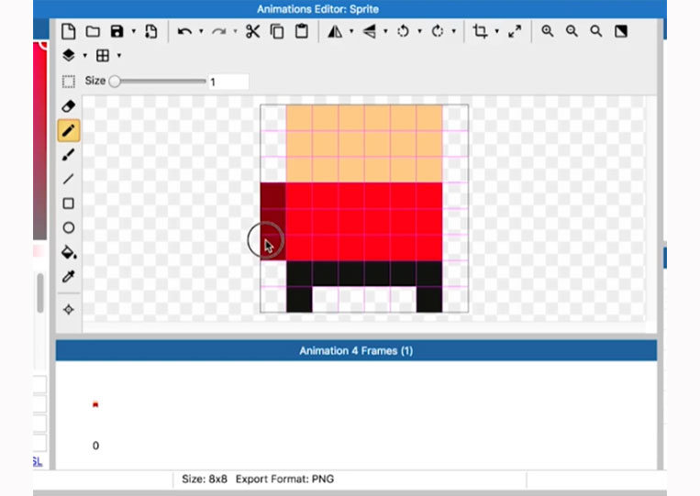Select the Eraser tool
Viewport: 700px width, 496px height.
(68, 106)
